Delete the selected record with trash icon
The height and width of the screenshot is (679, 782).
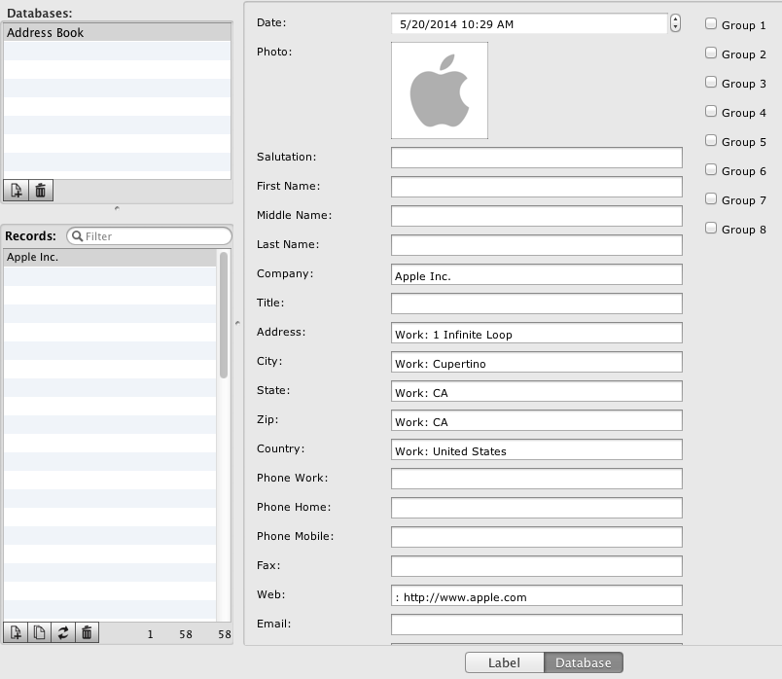click(87, 632)
